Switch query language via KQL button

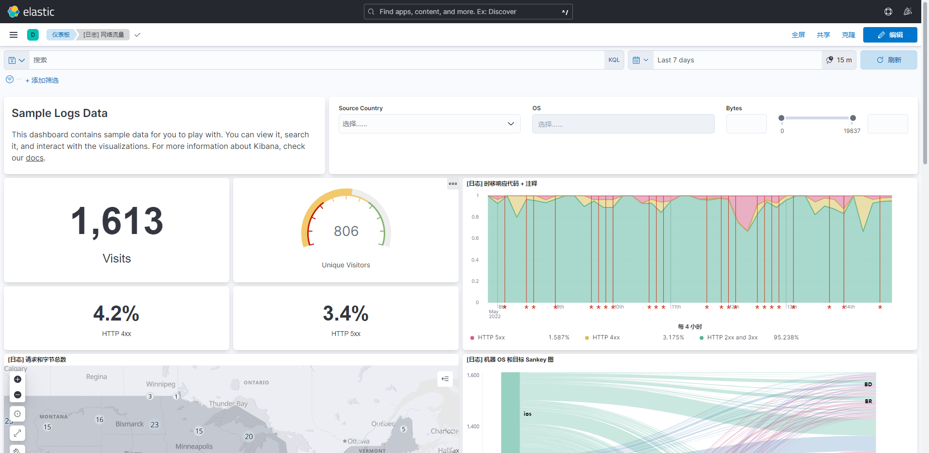pyautogui.click(x=614, y=60)
